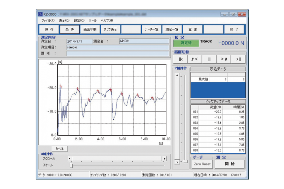
Task: Jump to first screen with ||< button
Action: [180, 59]
